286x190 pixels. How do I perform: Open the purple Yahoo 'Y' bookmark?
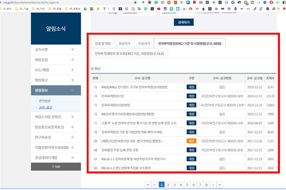coord(120,9)
